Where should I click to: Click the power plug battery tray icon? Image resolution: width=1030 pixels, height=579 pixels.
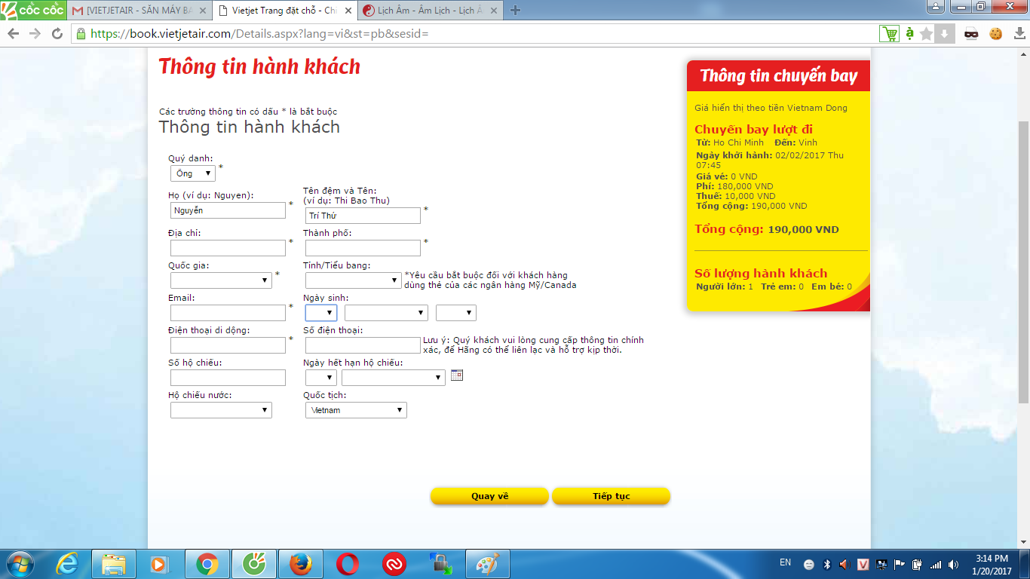[918, 564]
